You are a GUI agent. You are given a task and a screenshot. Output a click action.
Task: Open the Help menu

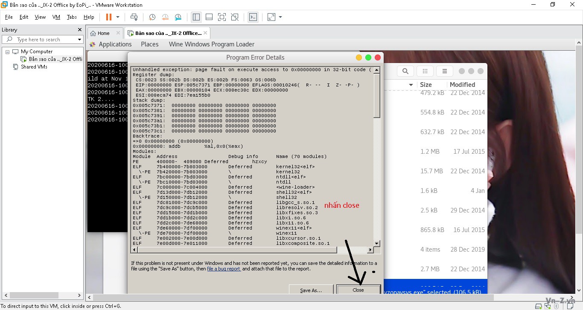coord(89,17)
